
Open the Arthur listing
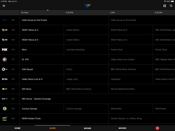[86, 69]
